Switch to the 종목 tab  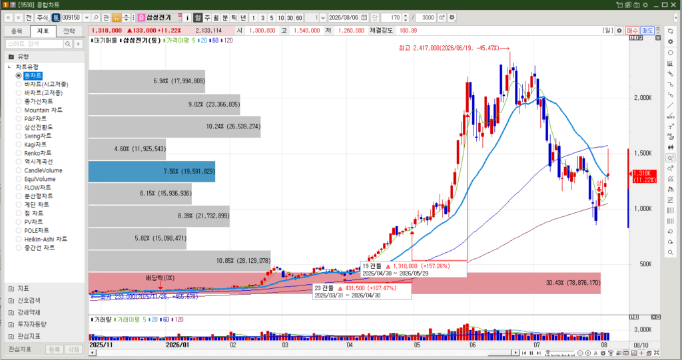coord(17,31)
